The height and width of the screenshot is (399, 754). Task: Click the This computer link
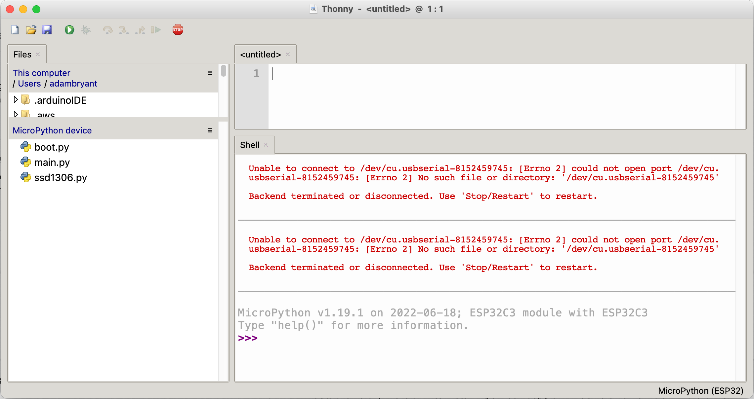click(x=41, y=73)
